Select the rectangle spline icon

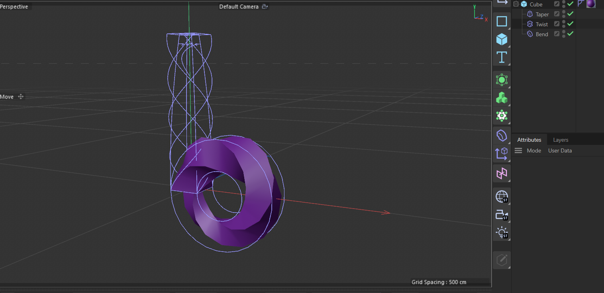click(502, 21)
